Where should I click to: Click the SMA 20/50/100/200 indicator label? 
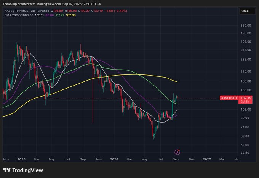(19, 15)
